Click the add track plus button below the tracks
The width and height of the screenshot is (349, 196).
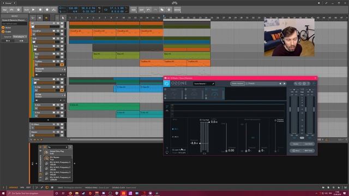click(x=48, y=120)
